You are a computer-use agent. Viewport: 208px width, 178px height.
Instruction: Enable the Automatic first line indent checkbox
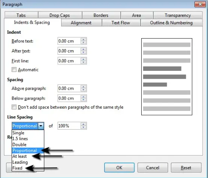14,70
